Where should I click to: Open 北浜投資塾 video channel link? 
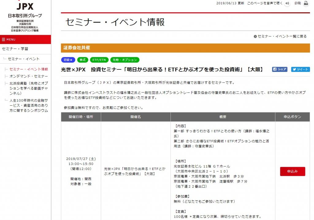[x=29, y=88]
